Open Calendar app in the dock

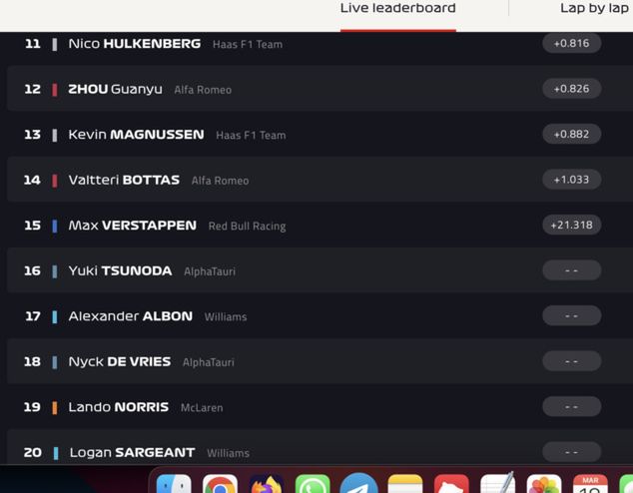(x=590, y=484)
